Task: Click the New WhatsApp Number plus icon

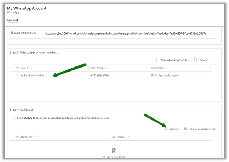Action: (x=156, y=60)
